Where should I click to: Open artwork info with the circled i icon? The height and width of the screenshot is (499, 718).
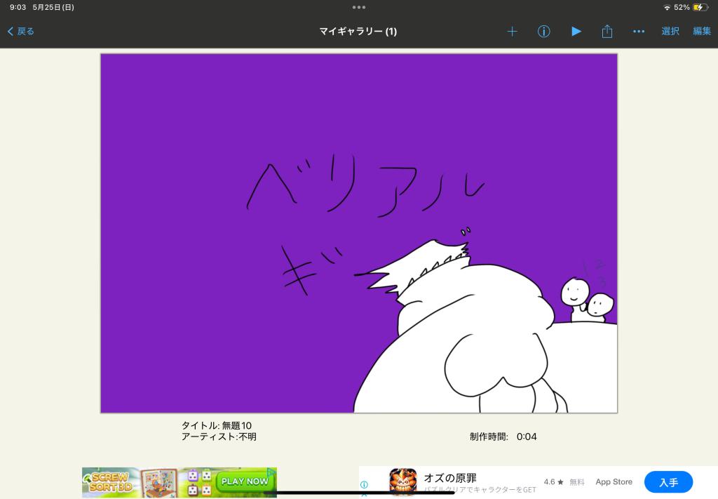pyautogui.click(x=543, y=32)
